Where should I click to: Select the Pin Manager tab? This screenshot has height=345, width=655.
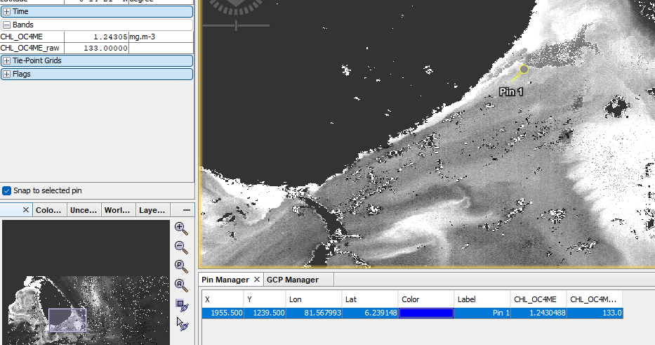pyautogui.click(x=225, y=280)
